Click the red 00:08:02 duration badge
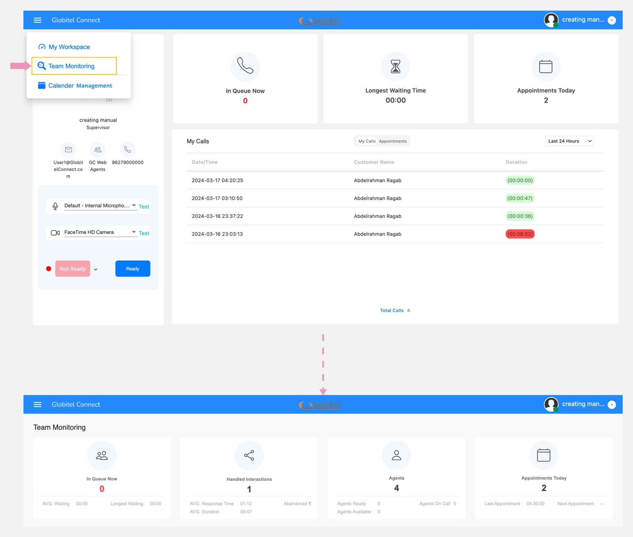633x537 pixels. pos(520,234)
